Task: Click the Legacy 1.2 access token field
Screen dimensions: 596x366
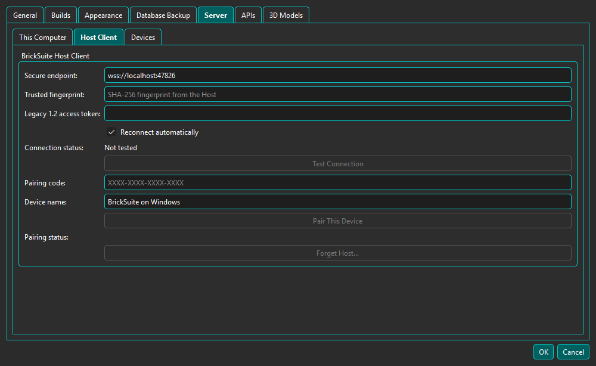Action: (x=337, y=113)
